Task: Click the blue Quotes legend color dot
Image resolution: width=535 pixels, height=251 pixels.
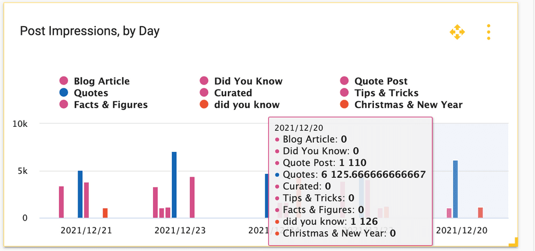Action: coord(64,93)
